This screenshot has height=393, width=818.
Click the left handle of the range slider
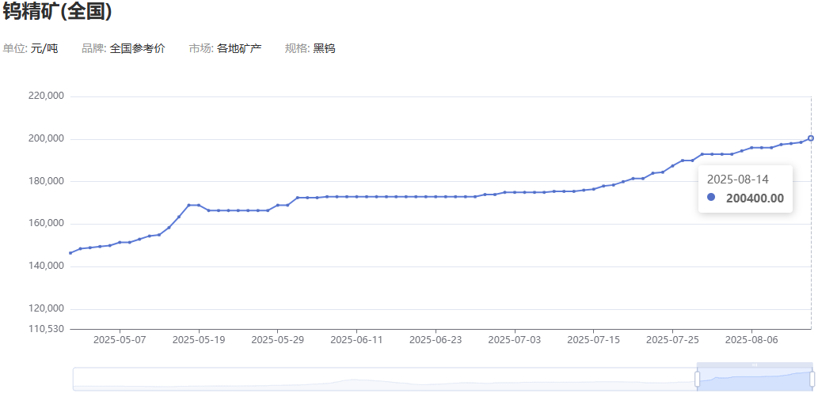[697, 379]
